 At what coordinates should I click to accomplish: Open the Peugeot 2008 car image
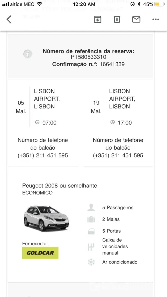[46, 218]
